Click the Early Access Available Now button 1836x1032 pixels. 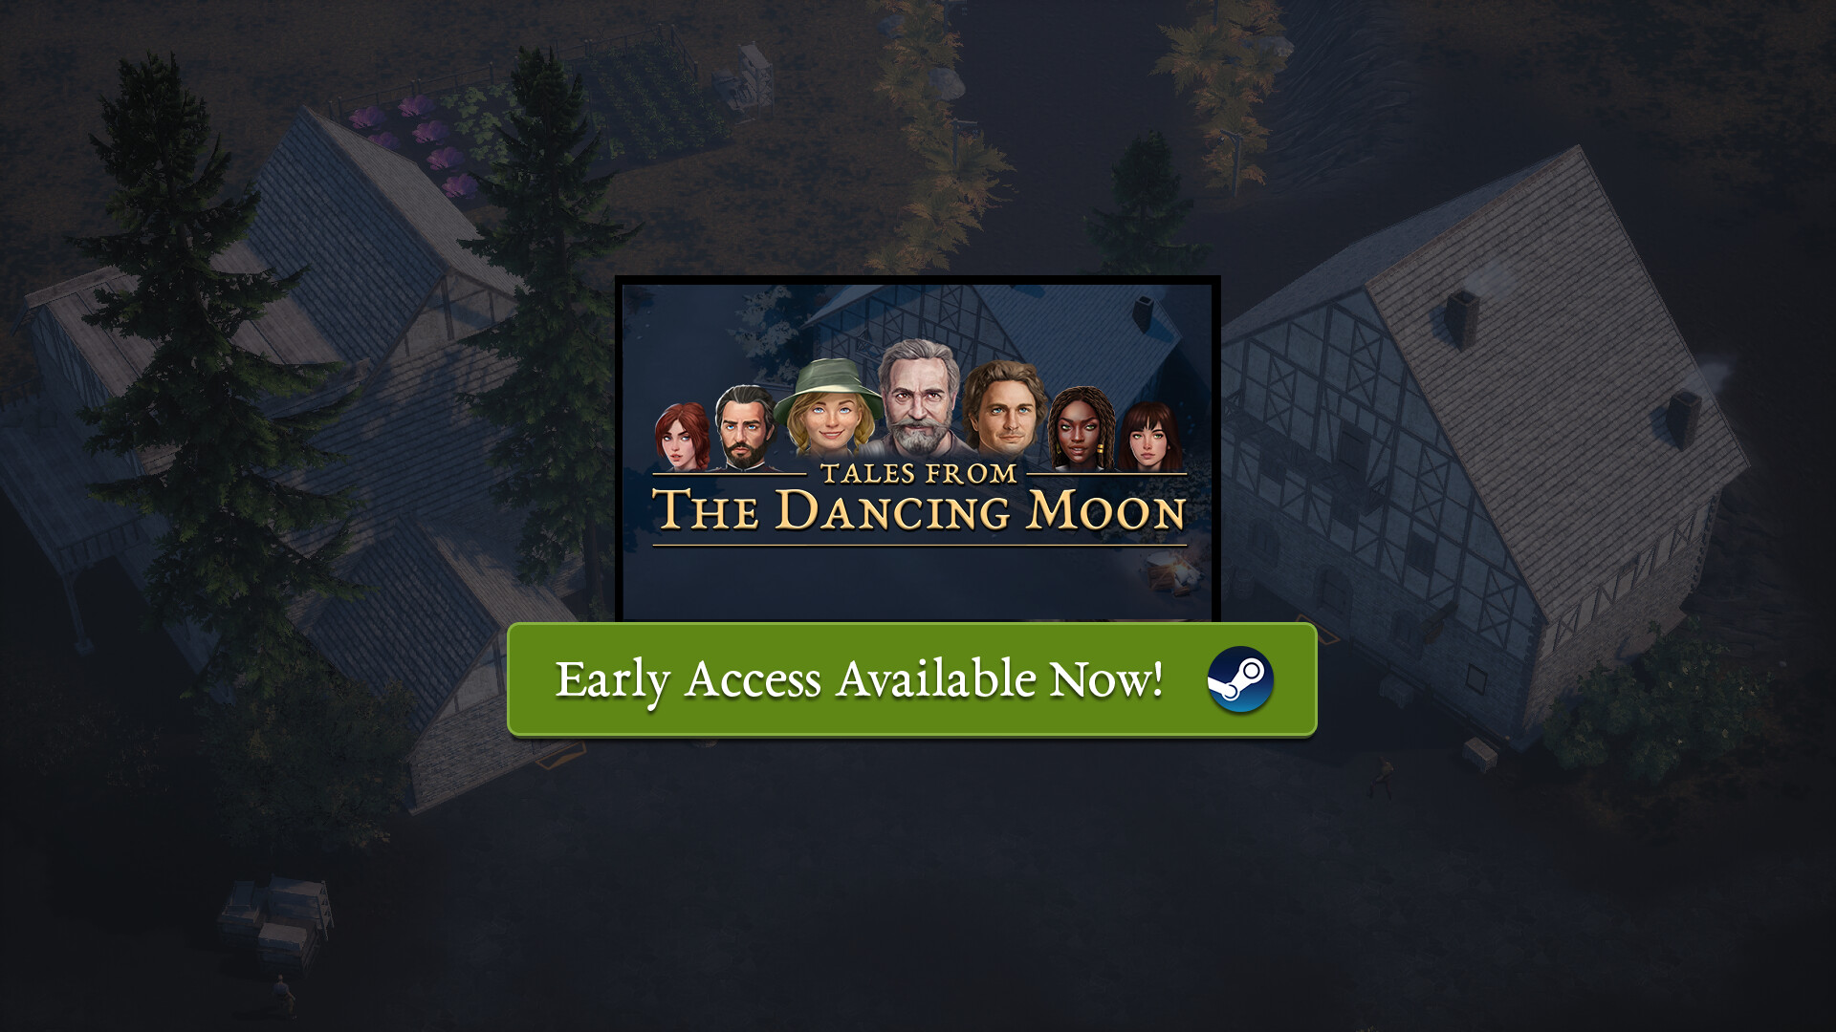pos(912,679)
